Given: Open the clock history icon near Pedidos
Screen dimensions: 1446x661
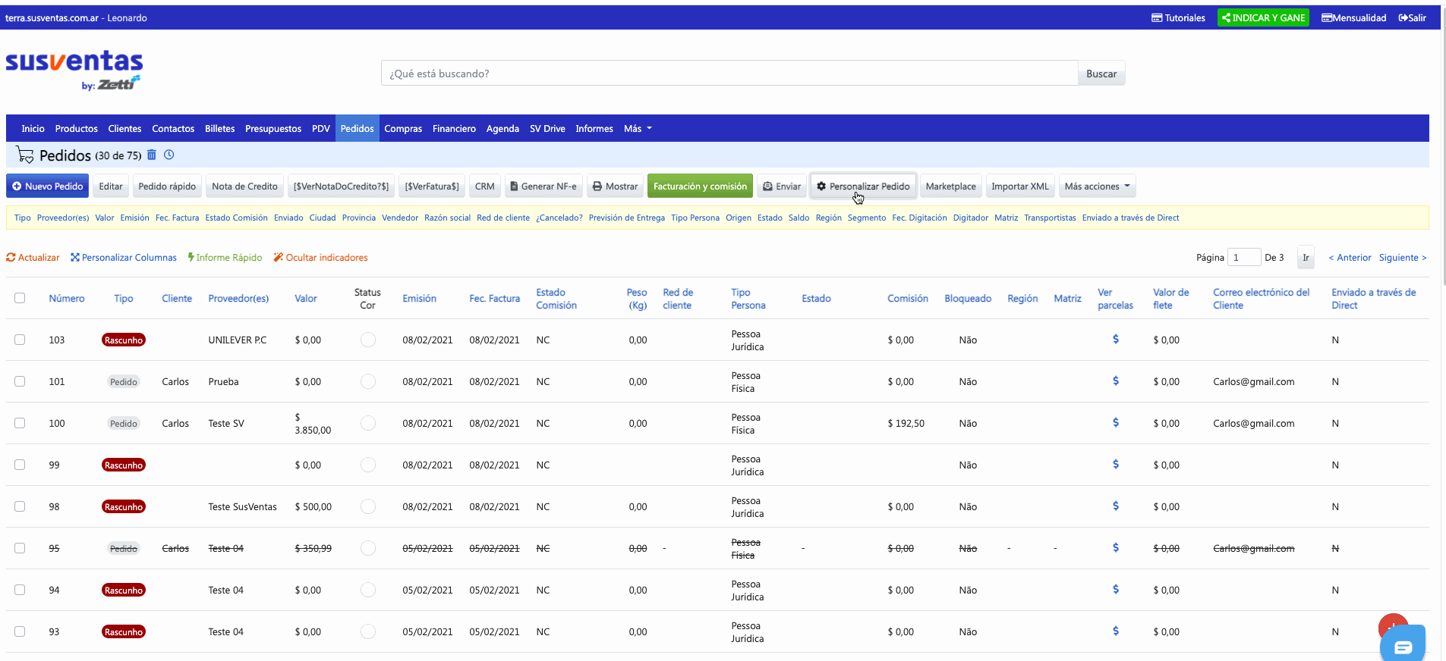Looking at the screenshot, I should (169, 155).
